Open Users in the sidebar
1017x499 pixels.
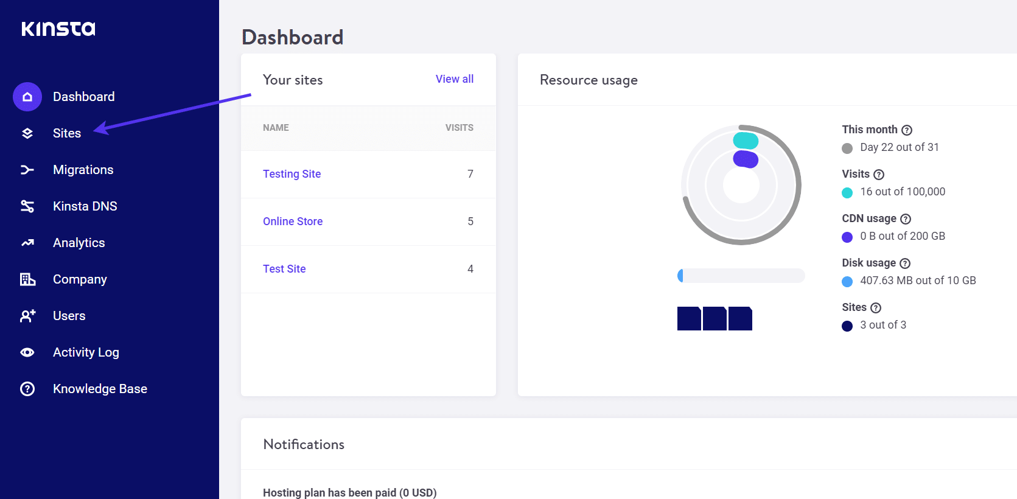[69, 316]
